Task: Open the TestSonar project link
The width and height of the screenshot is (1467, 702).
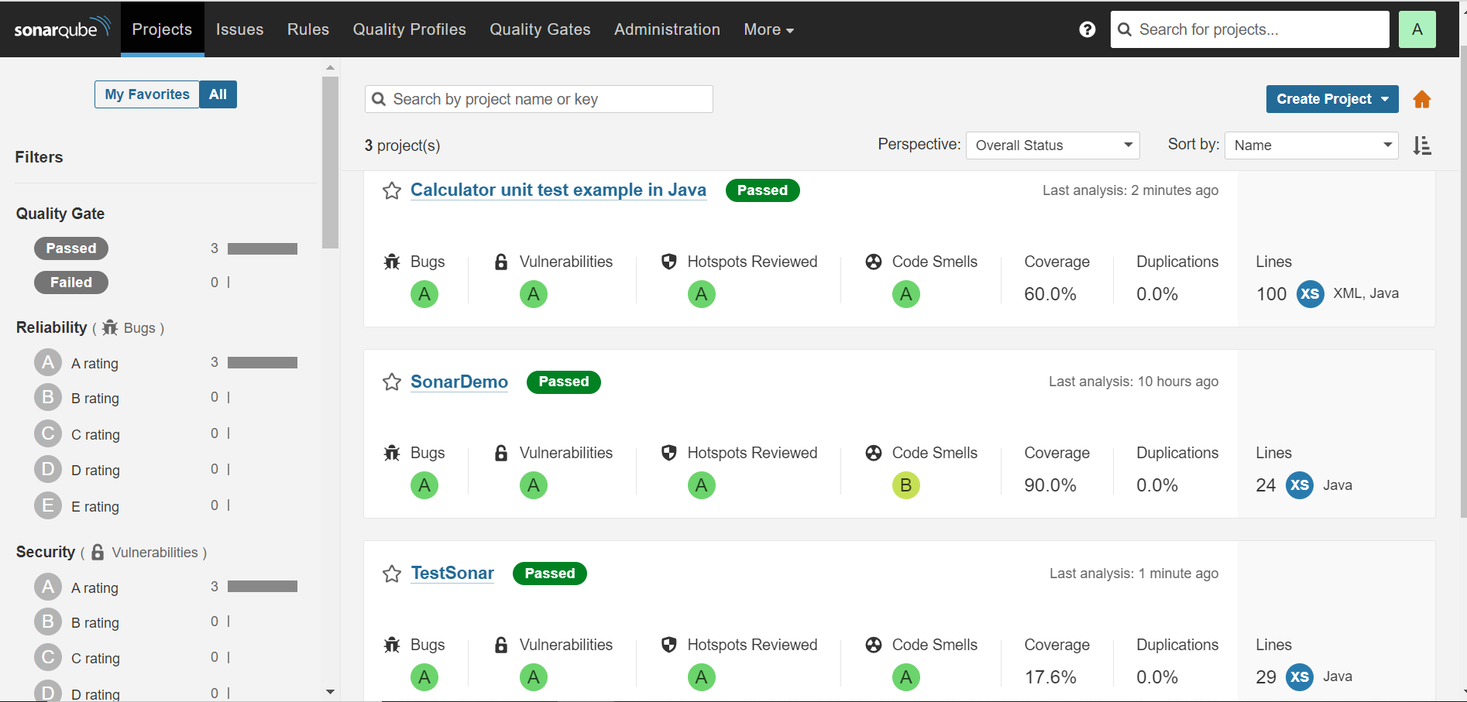Action: tap(452, 574)
